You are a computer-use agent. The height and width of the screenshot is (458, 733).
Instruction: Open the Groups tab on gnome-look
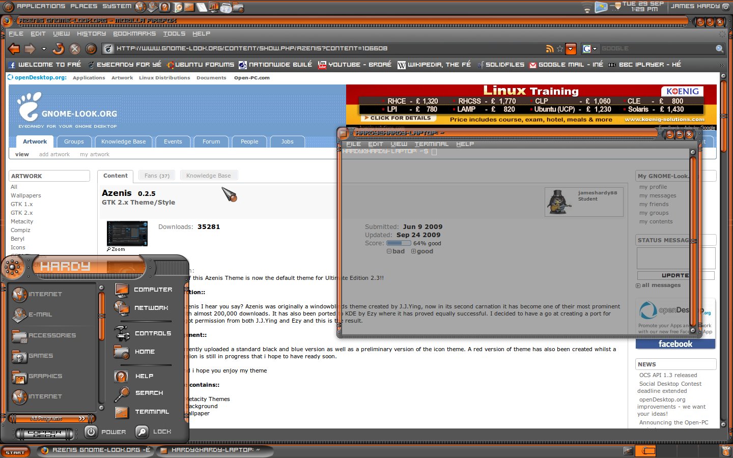tap(74, 141)
